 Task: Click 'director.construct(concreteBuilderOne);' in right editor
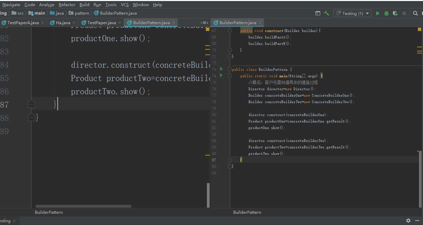(x=288, y=115)
